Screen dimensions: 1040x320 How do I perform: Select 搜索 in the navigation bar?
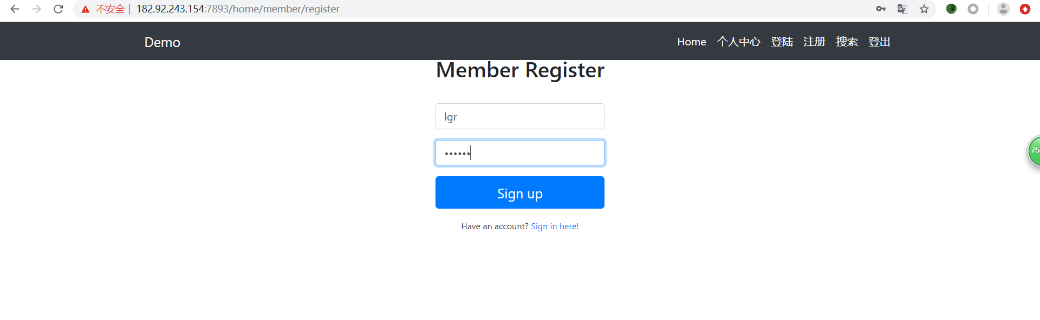[x=847, y=42]
